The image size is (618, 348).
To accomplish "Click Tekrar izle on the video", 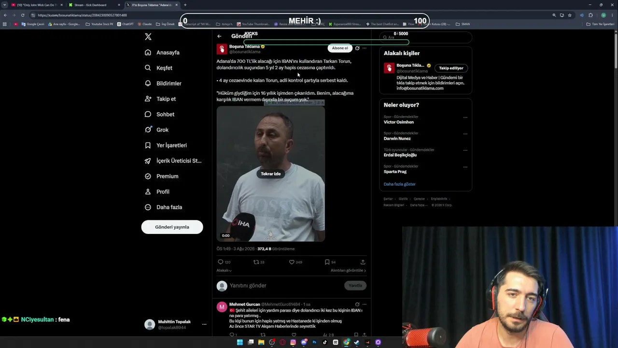I will click(270, 174).
